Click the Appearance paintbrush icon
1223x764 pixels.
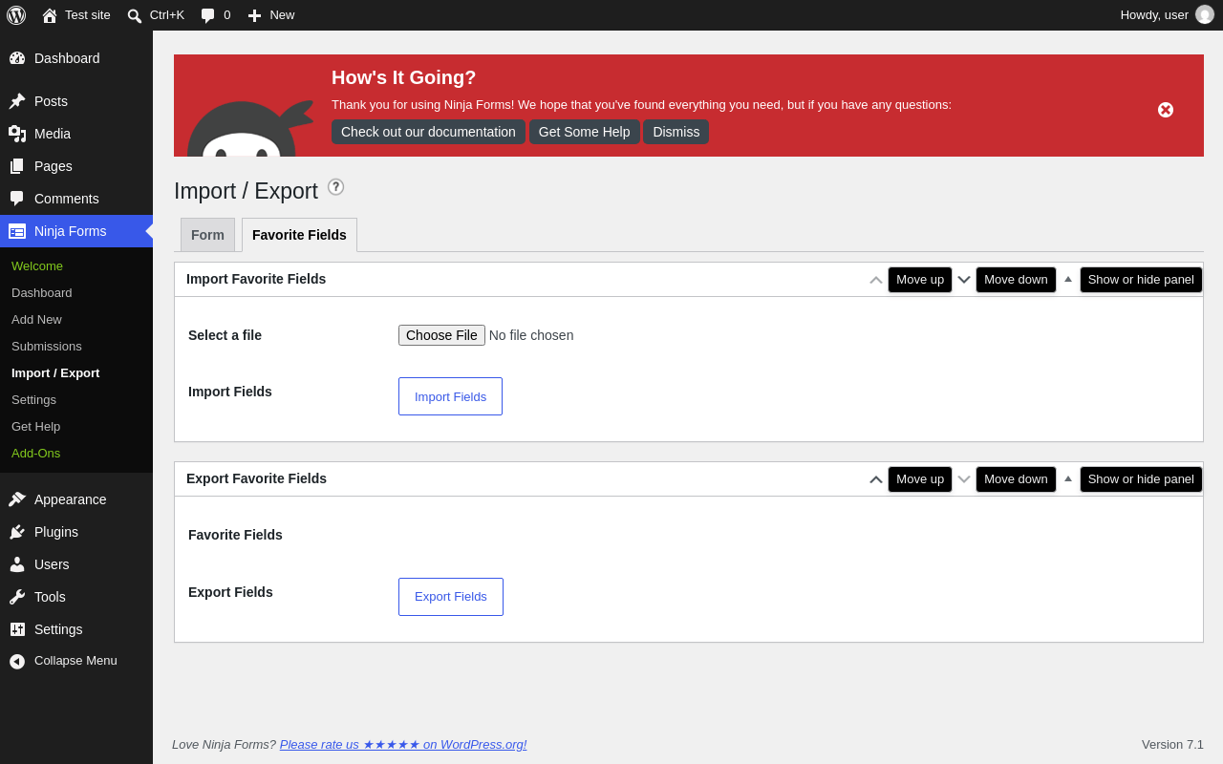(x=17, y=499)
